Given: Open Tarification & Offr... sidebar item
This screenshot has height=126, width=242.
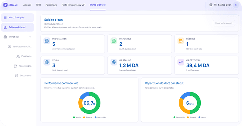Looking at the screenshot, I should [x=22, y=47].
